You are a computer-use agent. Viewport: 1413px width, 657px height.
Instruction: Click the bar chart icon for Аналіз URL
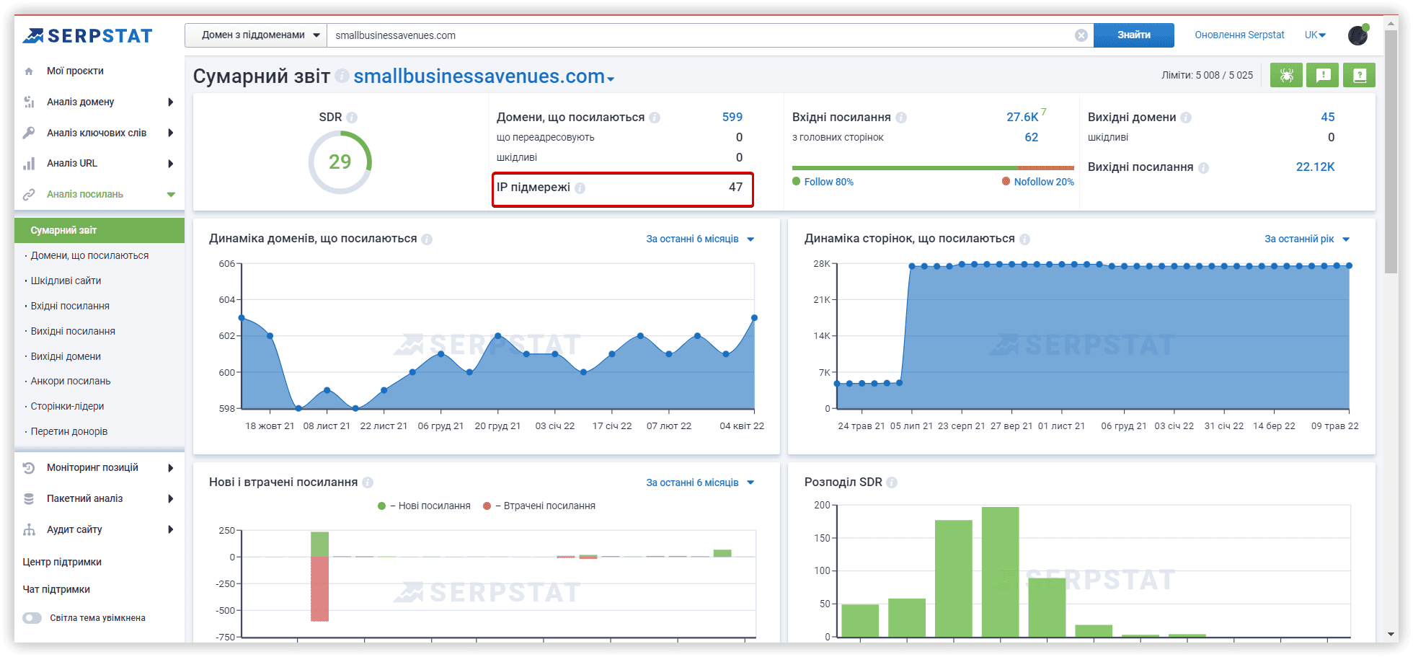[x=29, y=164]
